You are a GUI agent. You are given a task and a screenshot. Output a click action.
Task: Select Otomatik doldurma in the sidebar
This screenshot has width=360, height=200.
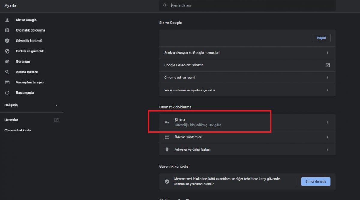(31, 30)
